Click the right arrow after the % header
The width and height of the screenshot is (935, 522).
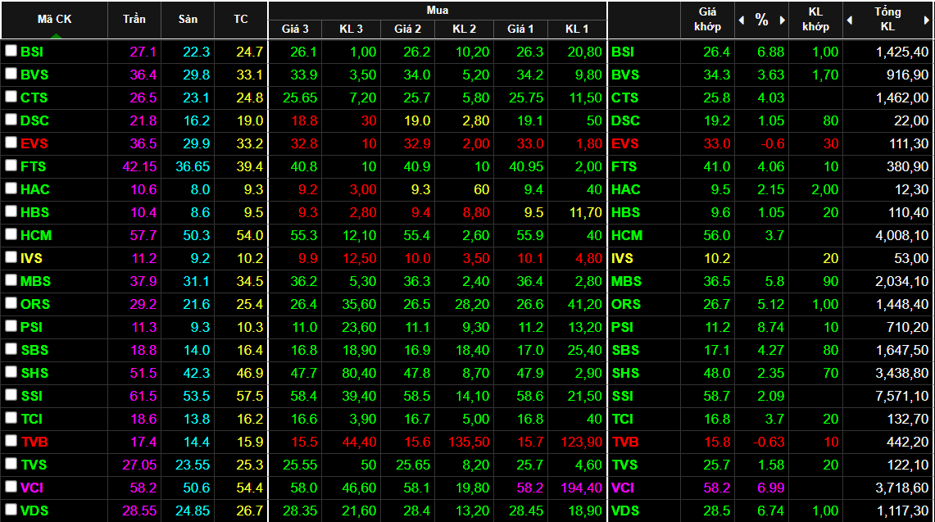click(783, 20)
